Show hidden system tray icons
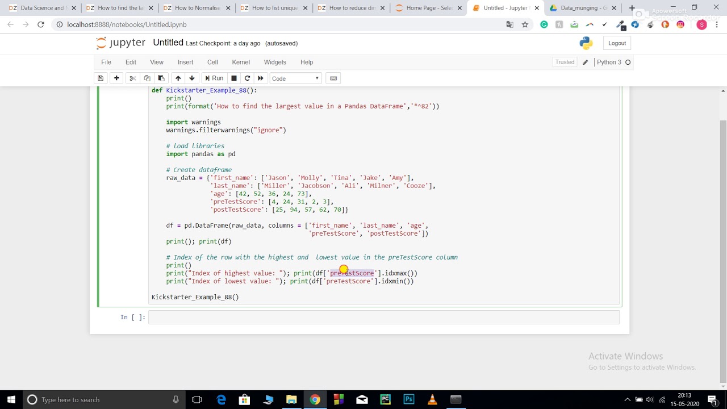This screenshot has width=727, height=409. 628,399
